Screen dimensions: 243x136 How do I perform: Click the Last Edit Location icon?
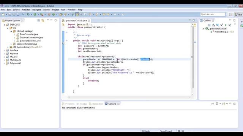pyautogui.click(x=104, y=14)
